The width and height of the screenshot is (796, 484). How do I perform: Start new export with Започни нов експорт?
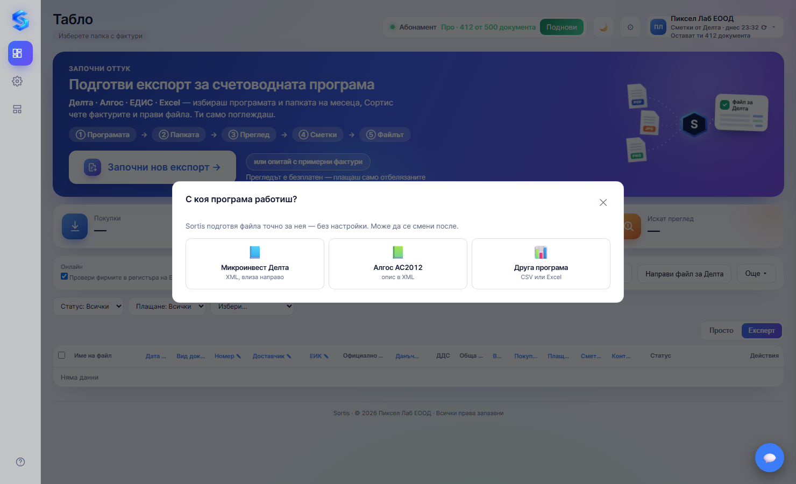coord(152,167)
